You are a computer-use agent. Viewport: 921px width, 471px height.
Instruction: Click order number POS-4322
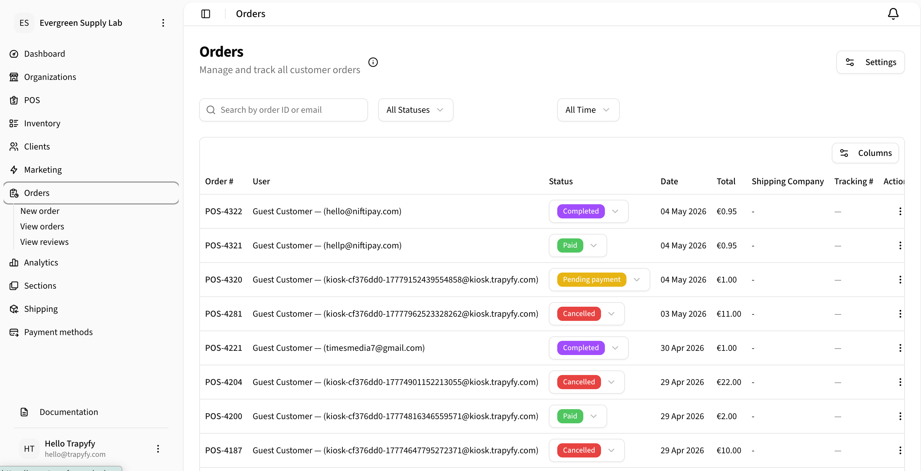(223, 211)
